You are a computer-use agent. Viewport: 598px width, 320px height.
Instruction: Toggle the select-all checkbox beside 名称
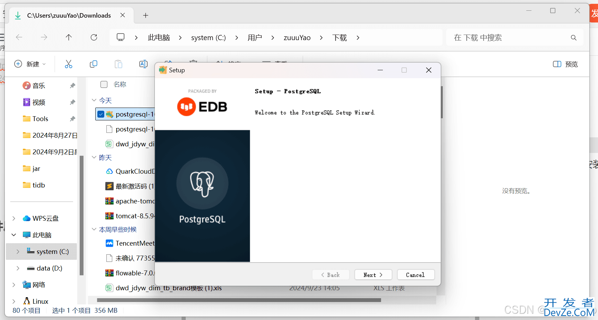point(104,84)
